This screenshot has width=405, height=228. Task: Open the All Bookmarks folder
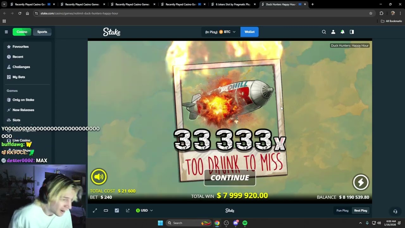pos(391,21)
